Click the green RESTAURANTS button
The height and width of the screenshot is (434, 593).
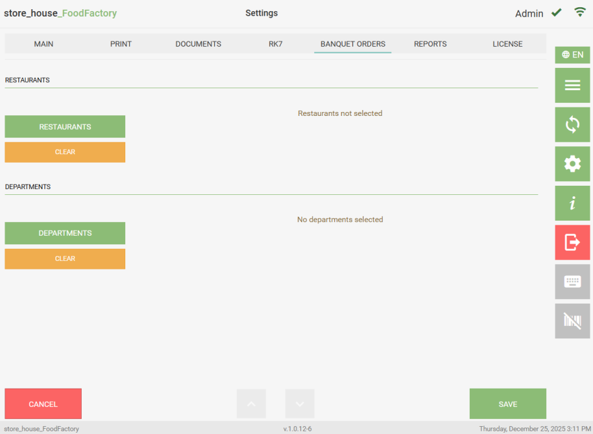[x=65, y=126]
